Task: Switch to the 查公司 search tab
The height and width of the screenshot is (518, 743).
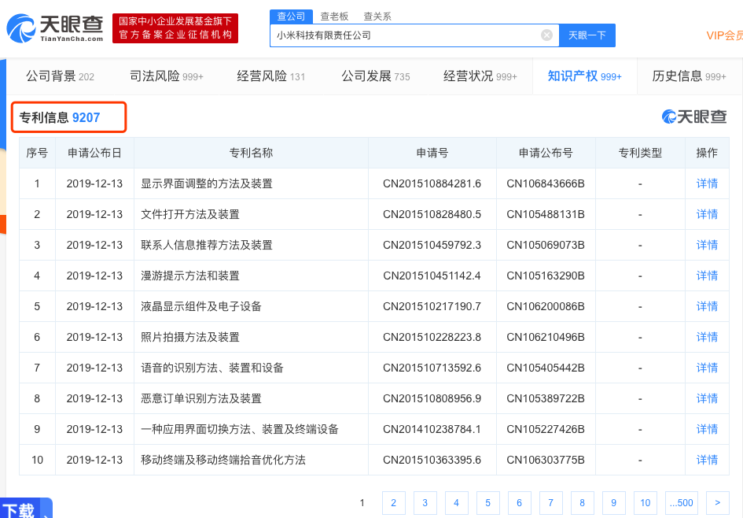Action: 291,16
